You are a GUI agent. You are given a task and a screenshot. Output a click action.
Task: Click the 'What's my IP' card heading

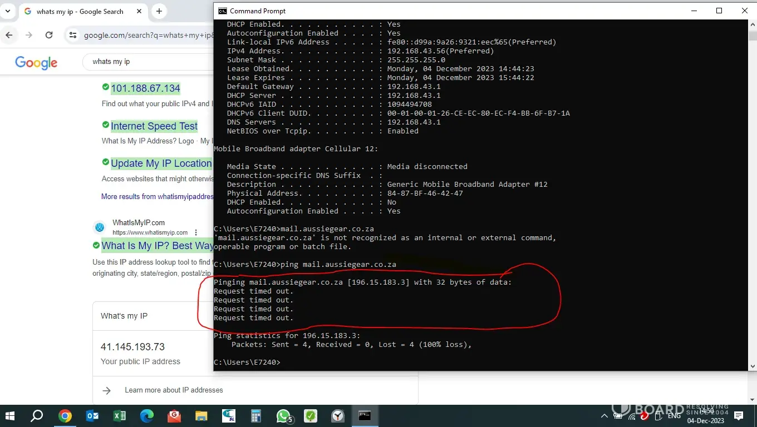pos(124,316)
